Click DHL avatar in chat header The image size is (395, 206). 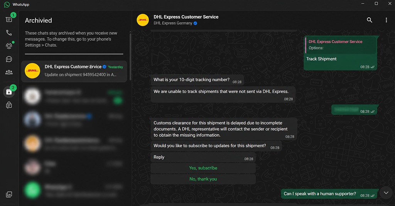[x=143, y=20]
